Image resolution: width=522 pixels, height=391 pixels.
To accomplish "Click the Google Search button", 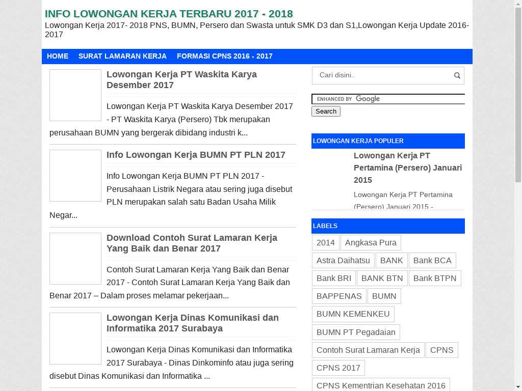I will point(326,111).
